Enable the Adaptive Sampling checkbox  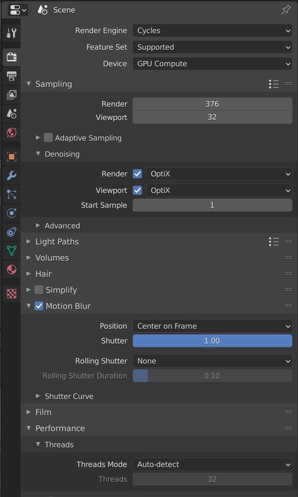click(x=48, y=137)
